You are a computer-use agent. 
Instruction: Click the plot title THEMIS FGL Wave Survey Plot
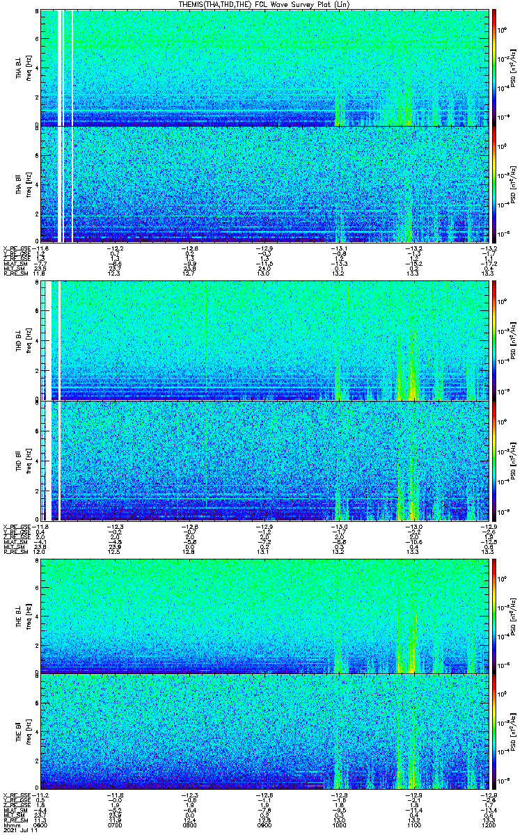click(263, 4)
